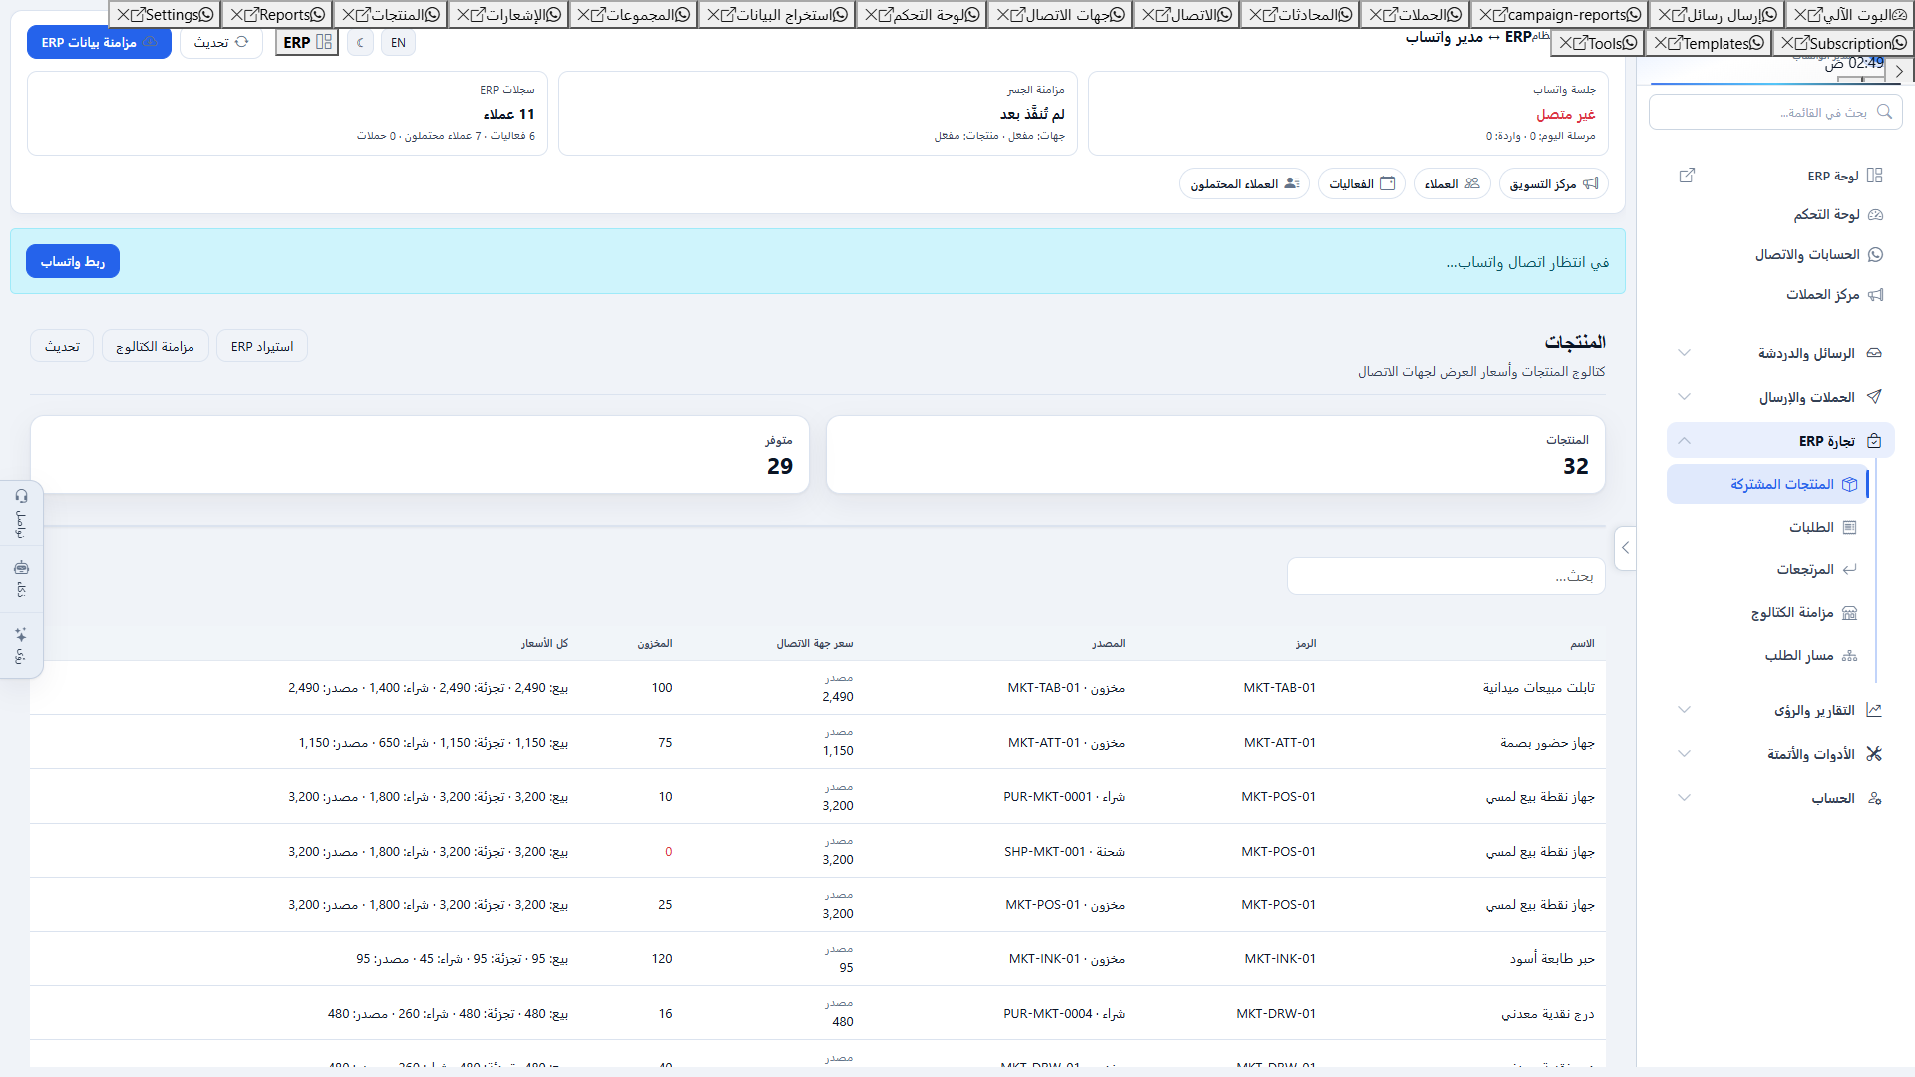Click the search magnifier icon in sidebar

(1884, 112)
